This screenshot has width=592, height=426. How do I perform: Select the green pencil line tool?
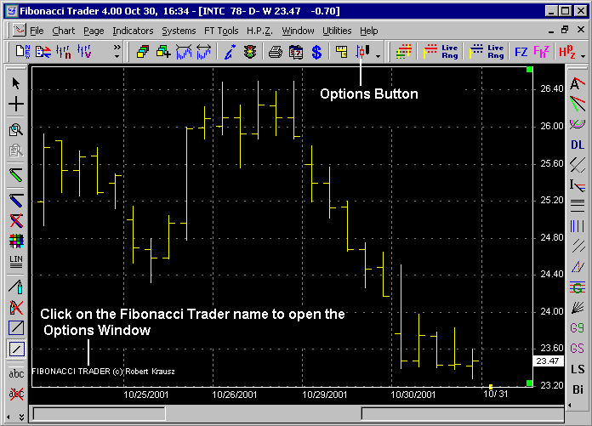pyautogui.click(x=16, y=175)
